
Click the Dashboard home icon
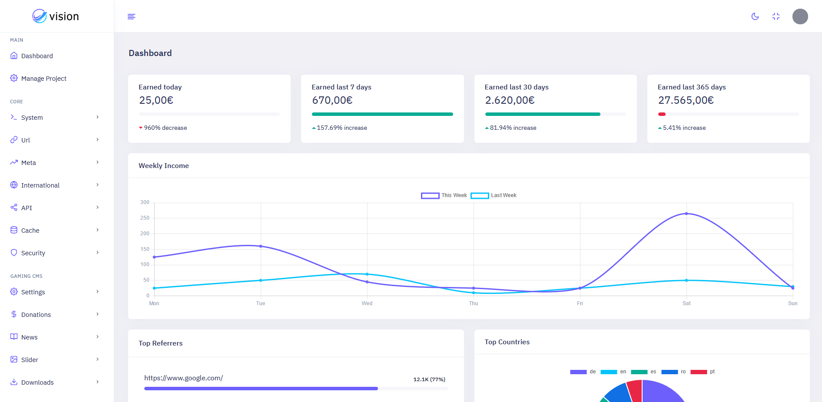[14, 56]
